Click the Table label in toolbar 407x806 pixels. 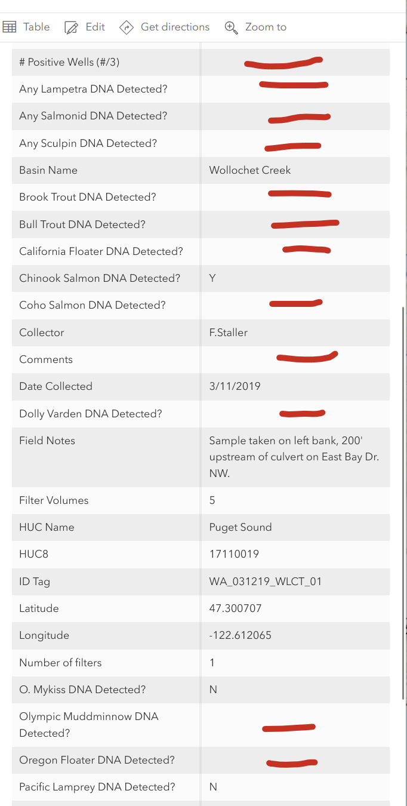(36, 26)
